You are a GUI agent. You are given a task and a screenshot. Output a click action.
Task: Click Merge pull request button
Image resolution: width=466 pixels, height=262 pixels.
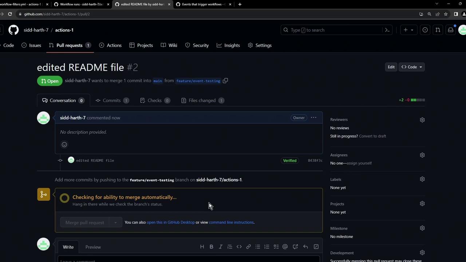click(85, 222)
